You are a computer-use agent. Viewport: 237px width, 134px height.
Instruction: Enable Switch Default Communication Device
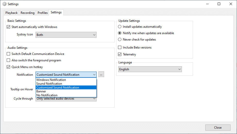pyautogui.click(x=9, y=54)
